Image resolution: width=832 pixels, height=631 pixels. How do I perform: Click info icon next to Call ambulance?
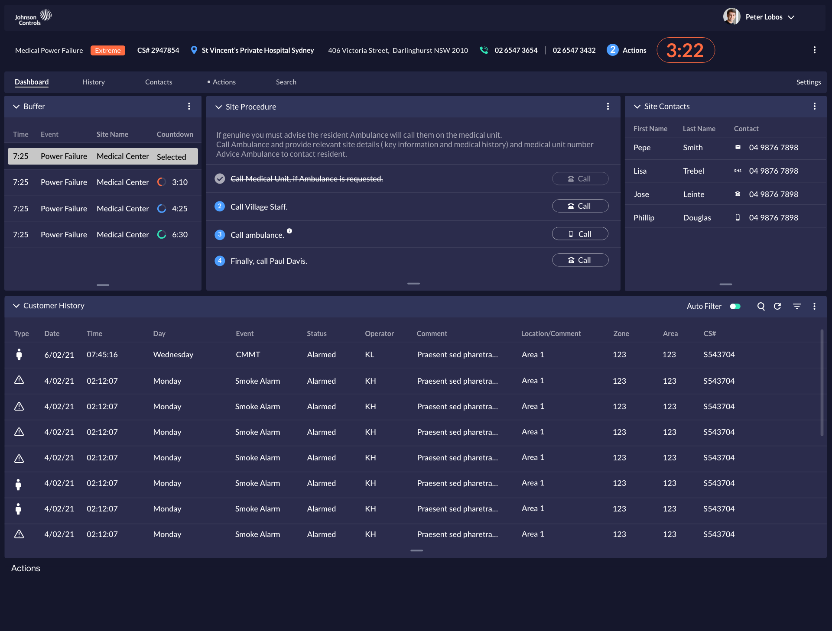pyautogui.click(x=289, y=231)
